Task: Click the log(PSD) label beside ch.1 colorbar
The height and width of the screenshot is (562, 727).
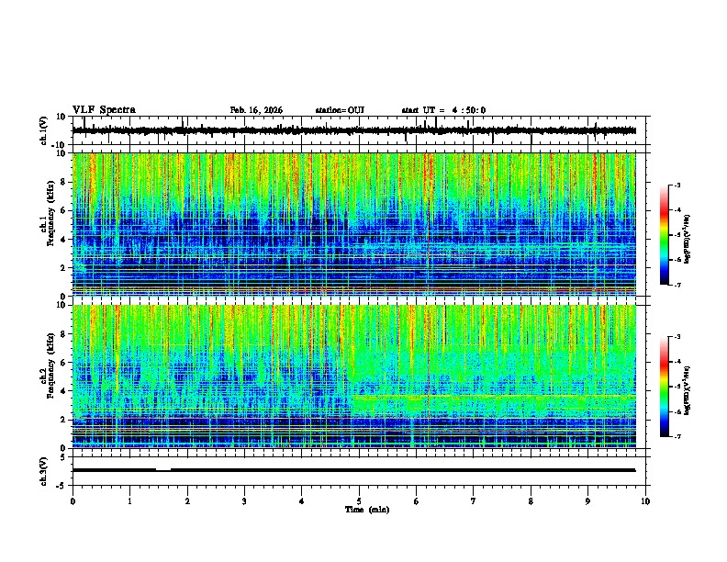Action: tap(687, 239)
